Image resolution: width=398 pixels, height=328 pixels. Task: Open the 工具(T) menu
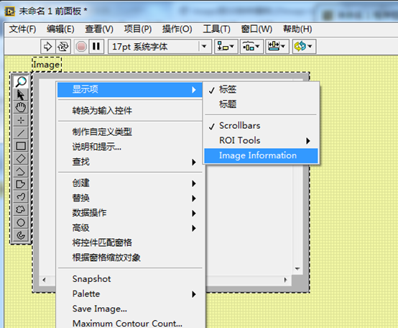pos(216,29)
